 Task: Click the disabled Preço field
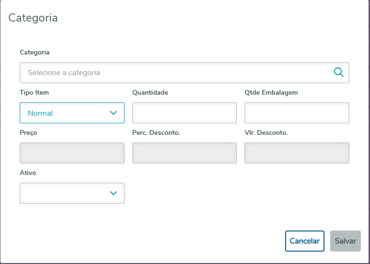72,153
